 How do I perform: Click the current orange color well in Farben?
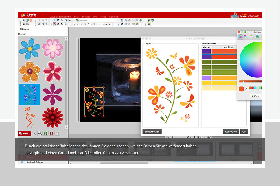(x=241, y=89)
